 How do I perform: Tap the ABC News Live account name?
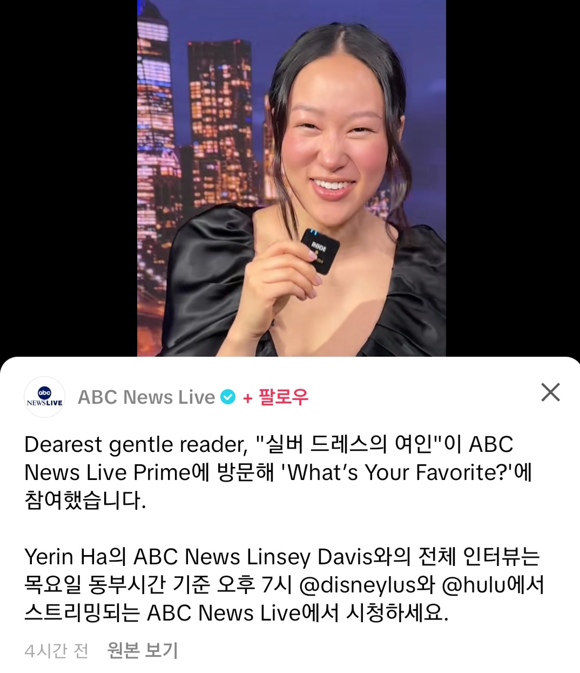point(146,397)
